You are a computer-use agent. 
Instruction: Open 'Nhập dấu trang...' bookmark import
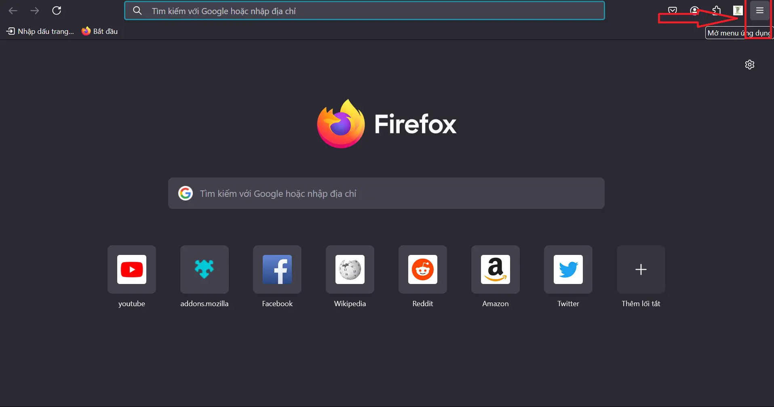click(x=40, y=31)
